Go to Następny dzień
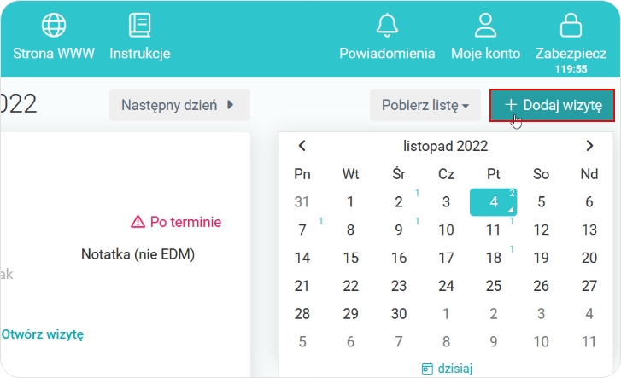 (179, 105)
